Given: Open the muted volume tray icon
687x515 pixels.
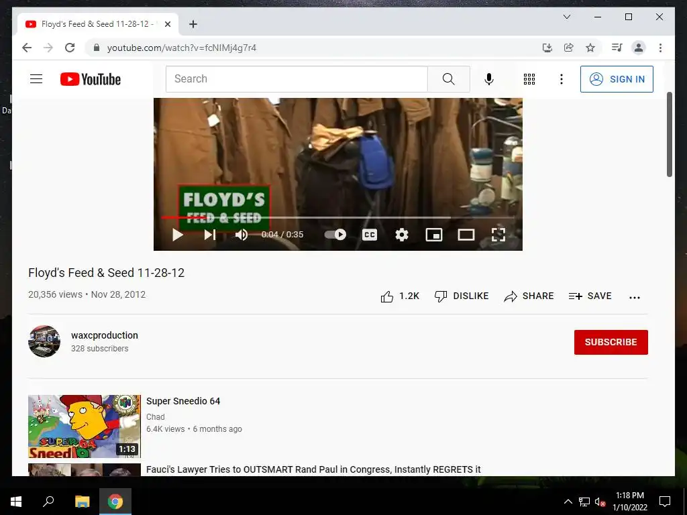Looking at the screenshot, I should click(x=600, y=502).
